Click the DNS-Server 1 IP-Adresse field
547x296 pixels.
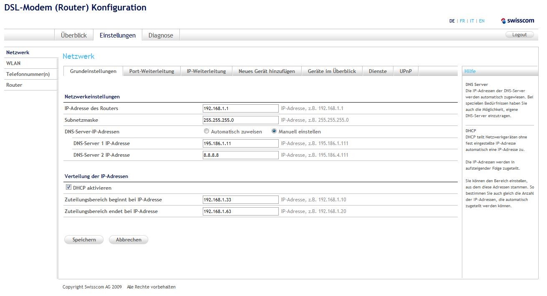pyautogui.click(x=240, y=143)
